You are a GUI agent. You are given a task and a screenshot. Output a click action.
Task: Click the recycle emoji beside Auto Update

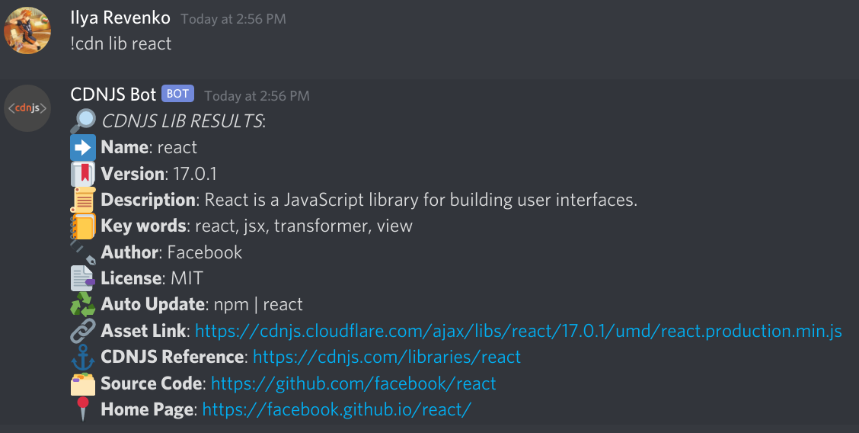tap(83, 304)
